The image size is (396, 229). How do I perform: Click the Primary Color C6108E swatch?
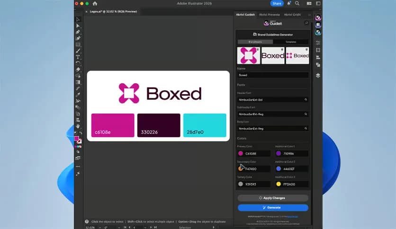pos(241,153)
